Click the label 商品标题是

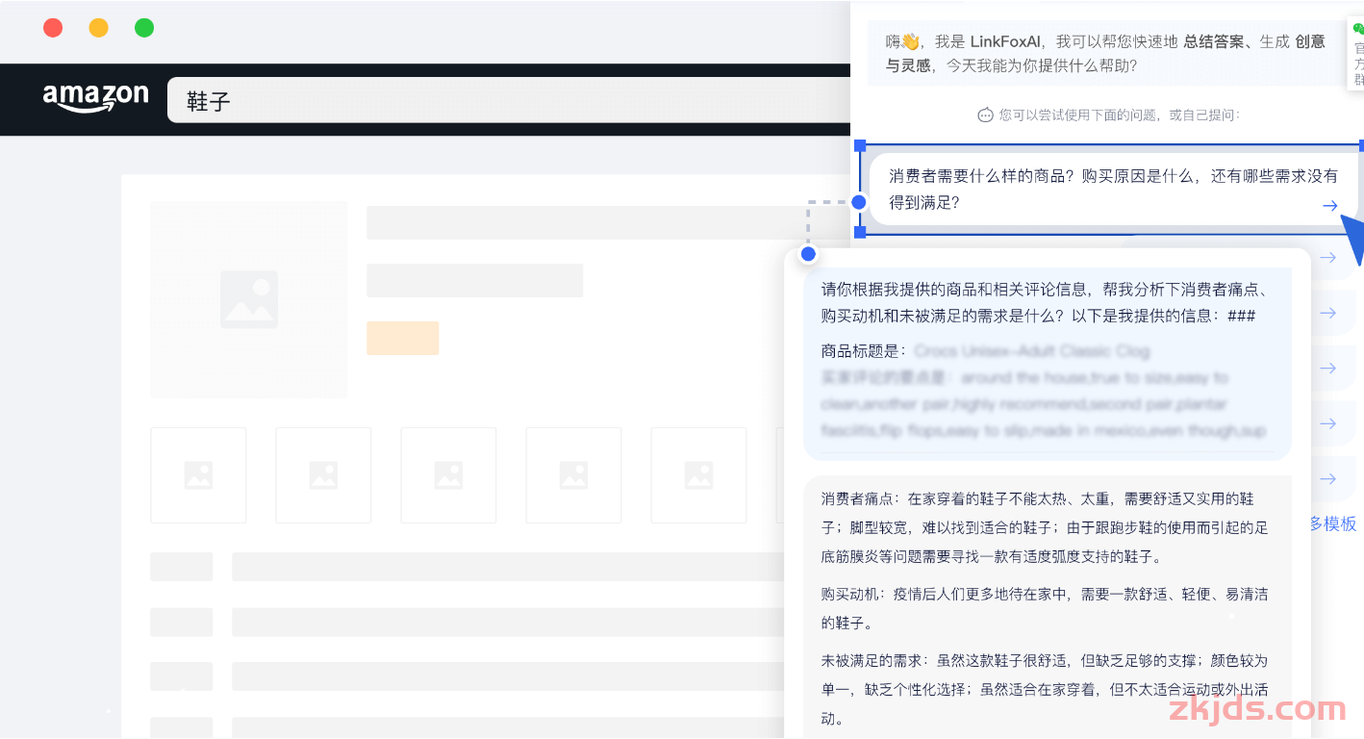tap(864, 351)
